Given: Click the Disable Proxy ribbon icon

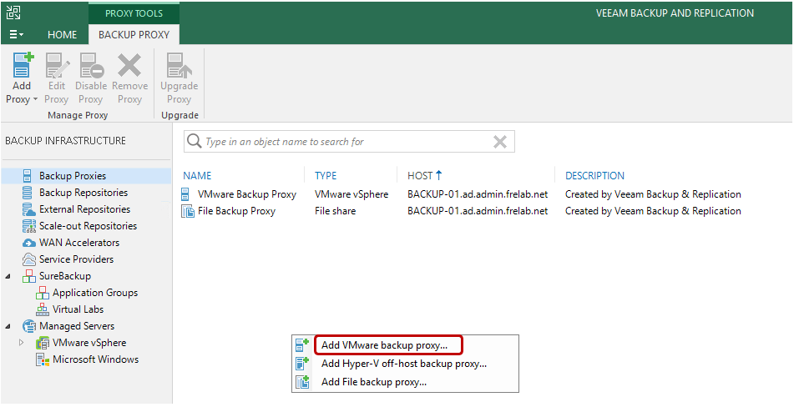Looking at the screenshot, I should pos(92,65).
